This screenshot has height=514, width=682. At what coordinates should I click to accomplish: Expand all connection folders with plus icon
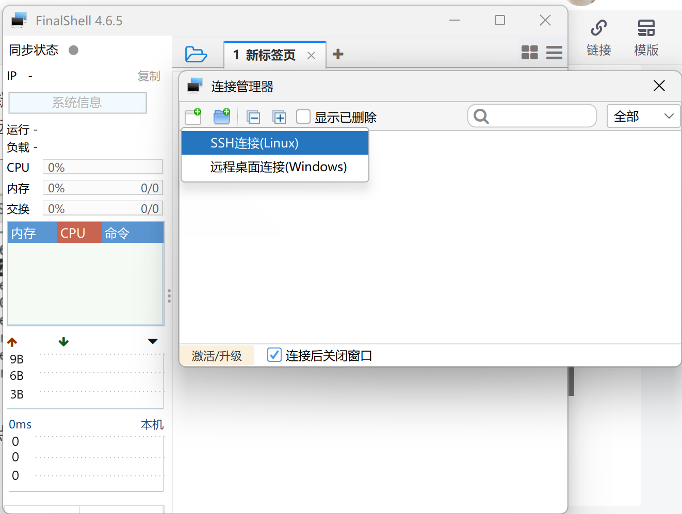click(279, 117)
